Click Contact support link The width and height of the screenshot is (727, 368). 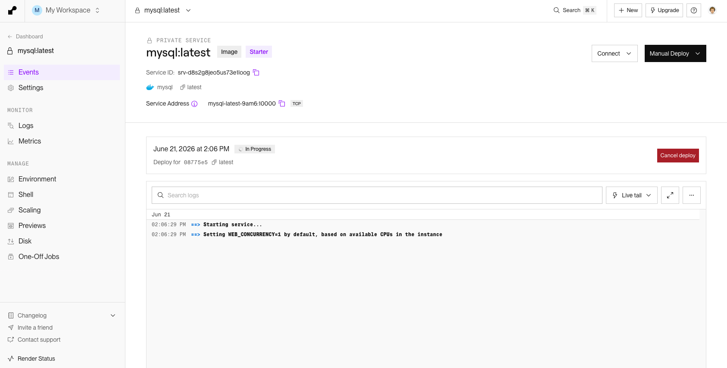coord(34,340)
